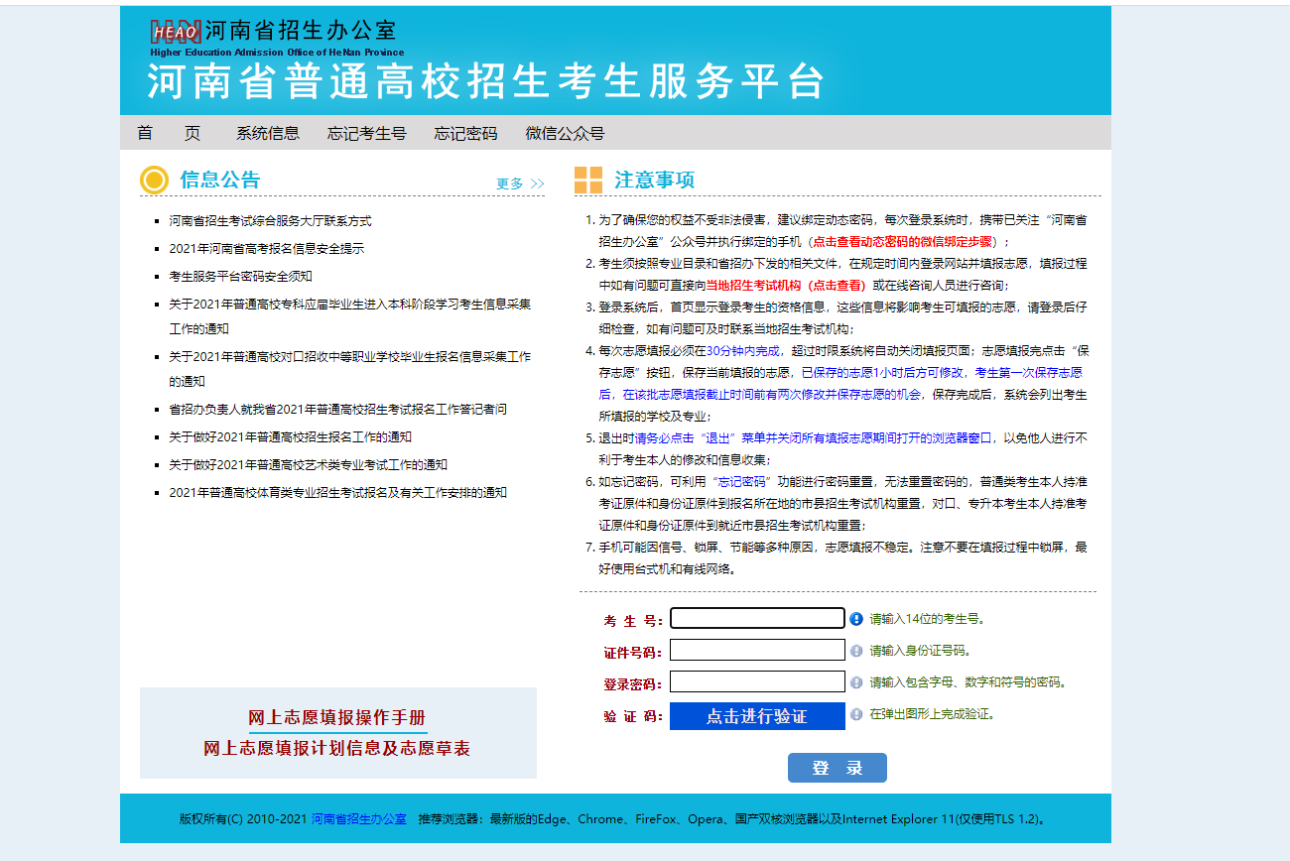Open the 首页 menu item
The width and height of the screenshot is (1290, 861).
point(169,133)
